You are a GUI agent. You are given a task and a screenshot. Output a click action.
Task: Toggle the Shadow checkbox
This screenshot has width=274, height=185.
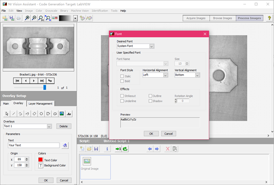click(150, 101)
